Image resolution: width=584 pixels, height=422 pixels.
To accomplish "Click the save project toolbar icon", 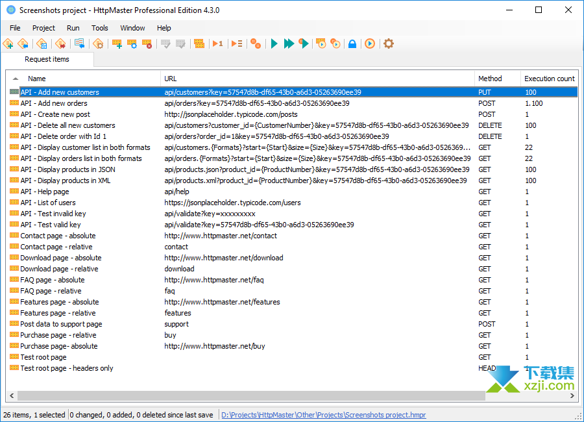I will 42,43.
